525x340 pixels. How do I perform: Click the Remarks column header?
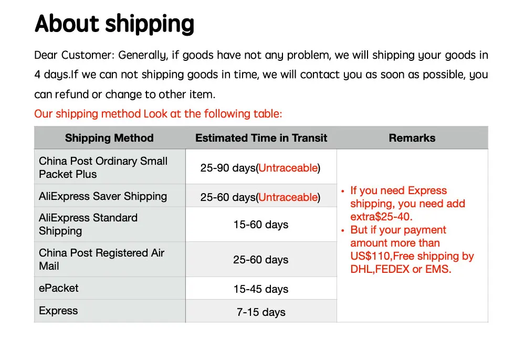coord(412,138)
